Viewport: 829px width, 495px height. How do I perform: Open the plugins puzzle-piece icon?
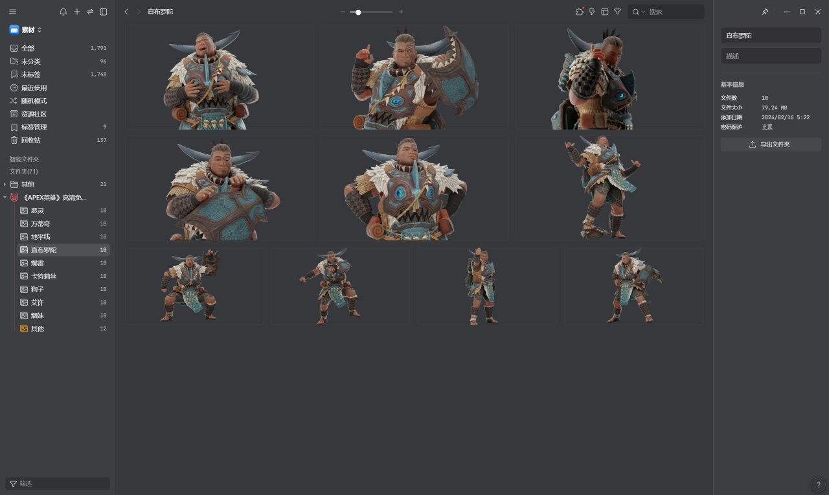tap(580, 12)
